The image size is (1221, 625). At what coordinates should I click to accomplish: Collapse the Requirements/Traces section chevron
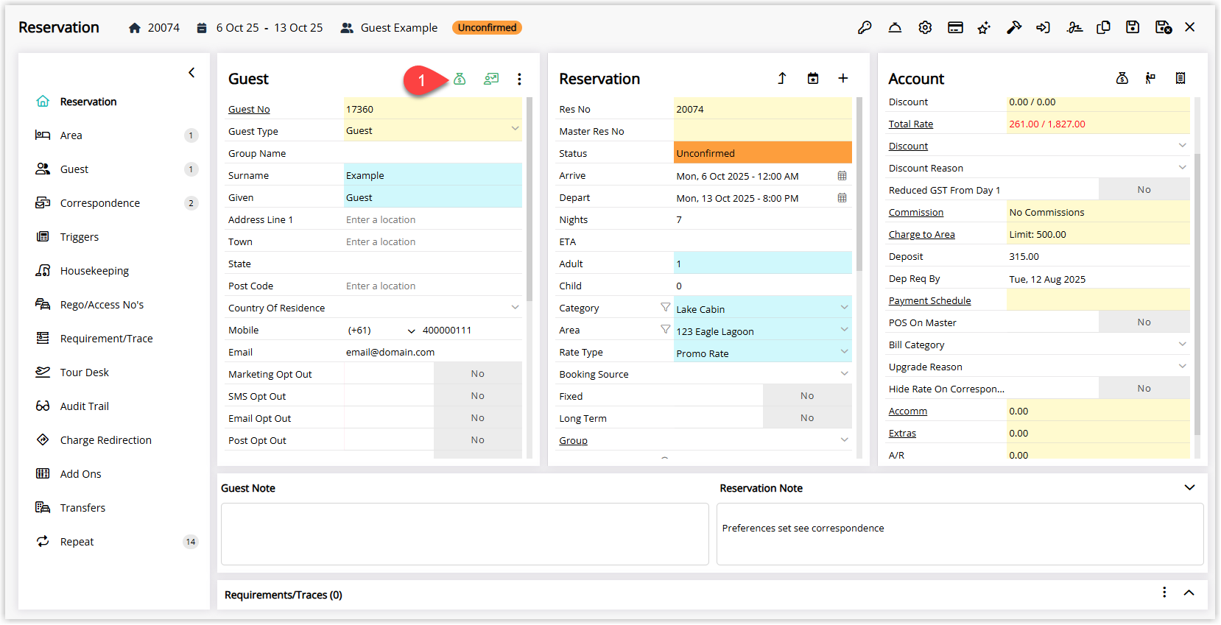coord(1189,593)
